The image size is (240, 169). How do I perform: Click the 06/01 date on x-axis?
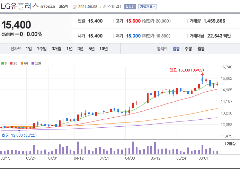[203, 158]
